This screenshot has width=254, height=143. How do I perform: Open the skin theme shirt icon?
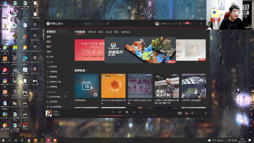pyautogui.click(x=176, y=24)
